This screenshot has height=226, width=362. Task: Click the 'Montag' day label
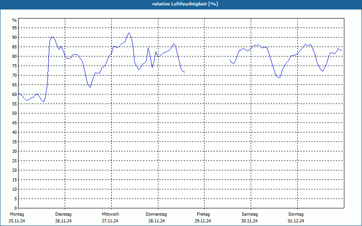click(x=17, y=214)
